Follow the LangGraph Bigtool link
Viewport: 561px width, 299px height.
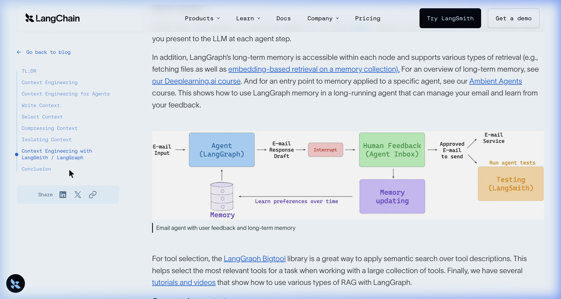point(255,258)
